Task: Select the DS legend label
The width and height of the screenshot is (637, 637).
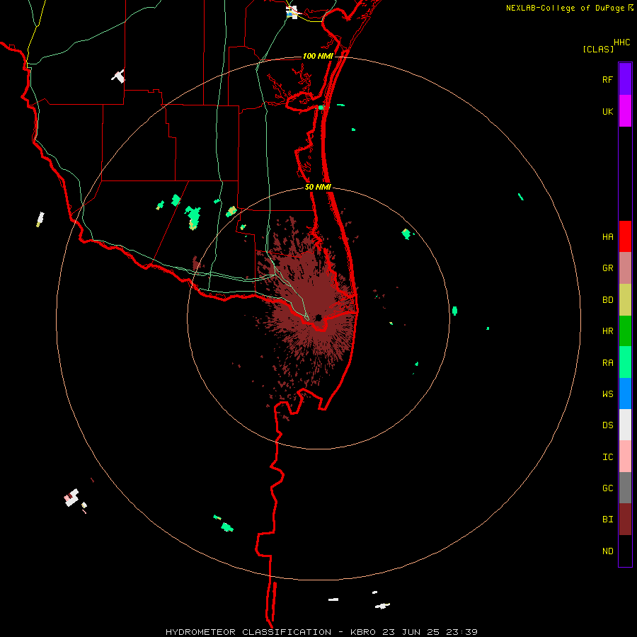Action: point(607,425)
